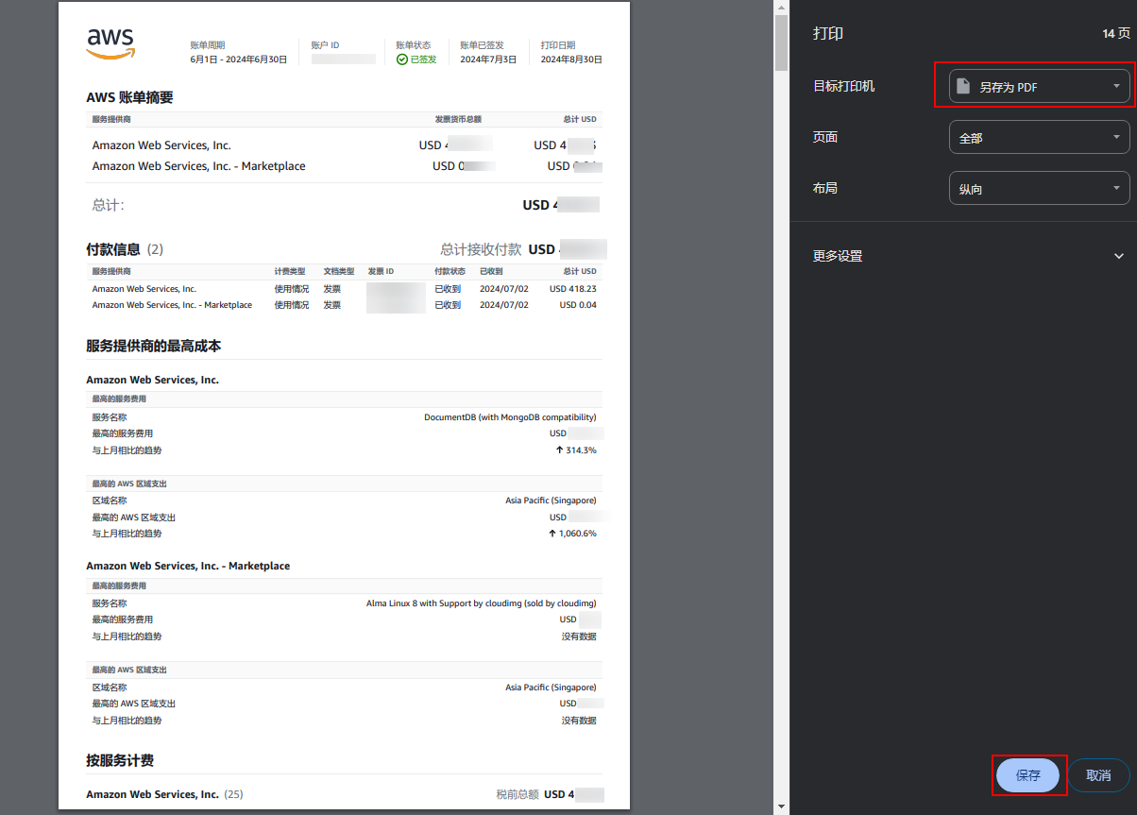Expand the 更多设置 section
This screenshot has height=815, width=1137.
click(969, 256)
